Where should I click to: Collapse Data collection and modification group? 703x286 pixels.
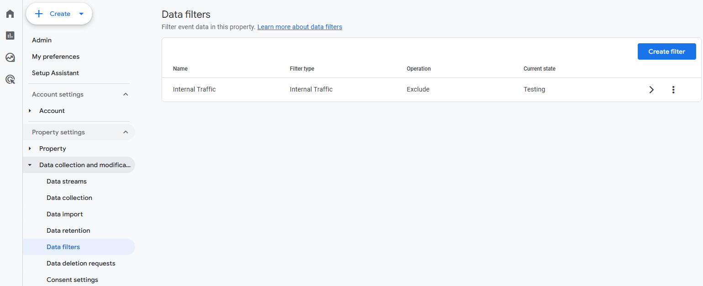pyautogui.click(x=30, y=165)
